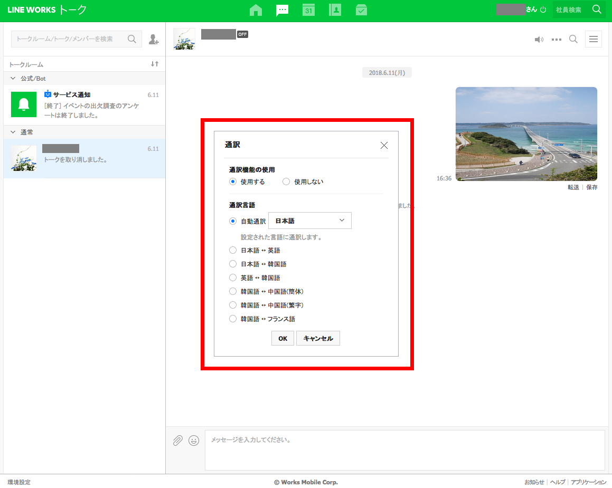Open the three-dot more options icon
The width and height of the screenshot is (612, 488).
click(x=556, y=40)
